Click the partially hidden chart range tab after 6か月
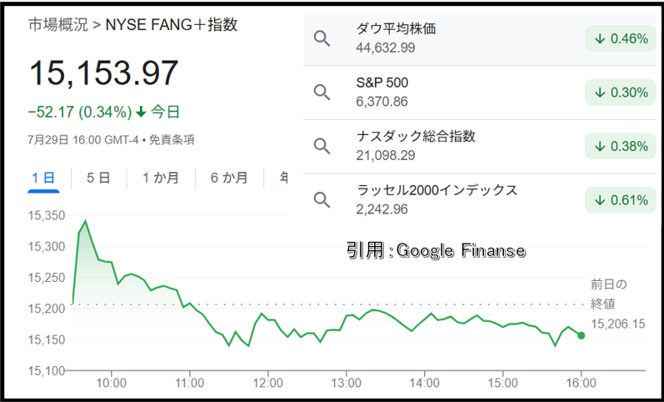The width and height of the screenshot is (664, 402). 283,178
